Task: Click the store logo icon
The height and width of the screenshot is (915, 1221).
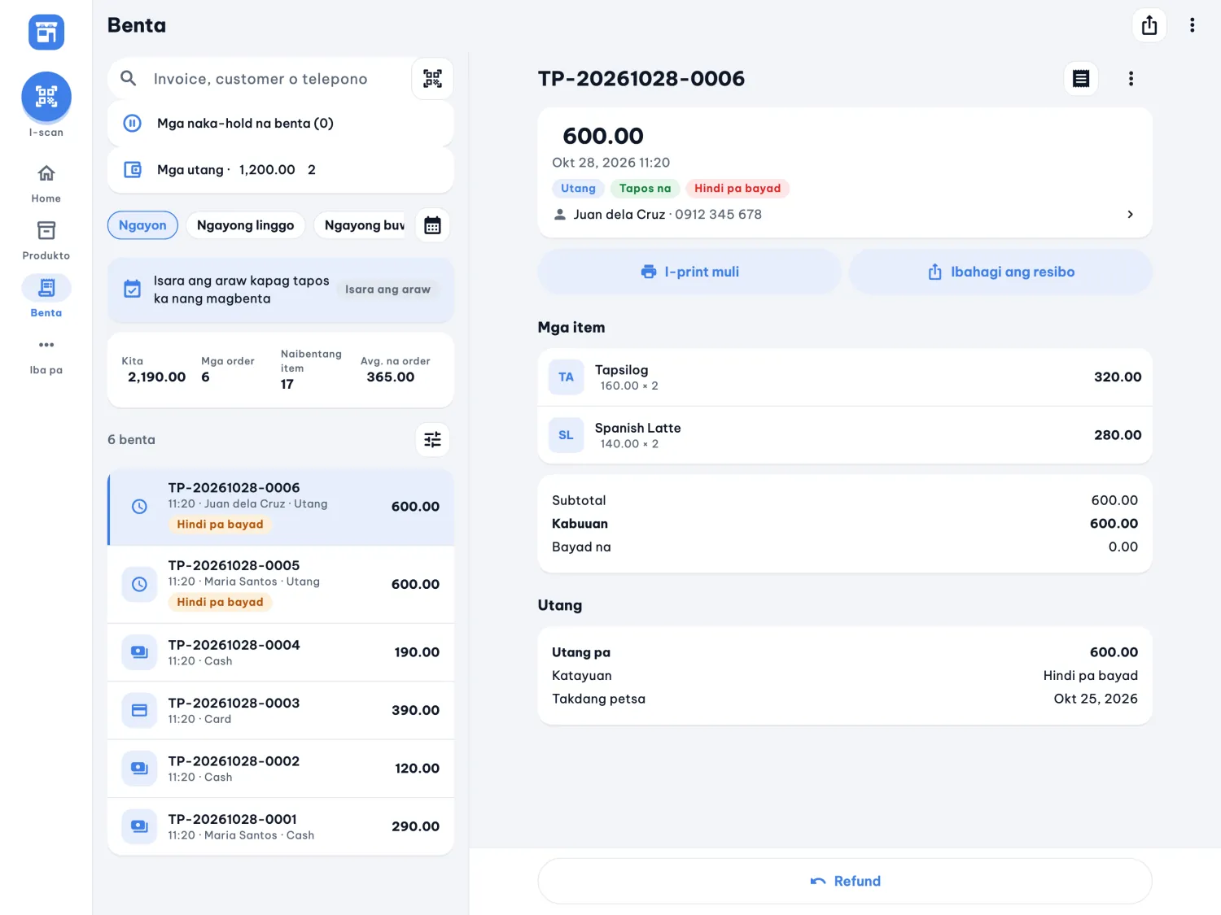Action: [x=46, y=33]
